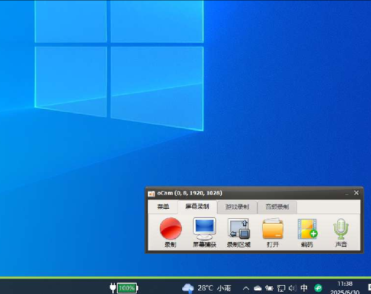Click the 100% battery indicator

coord(126,288)
